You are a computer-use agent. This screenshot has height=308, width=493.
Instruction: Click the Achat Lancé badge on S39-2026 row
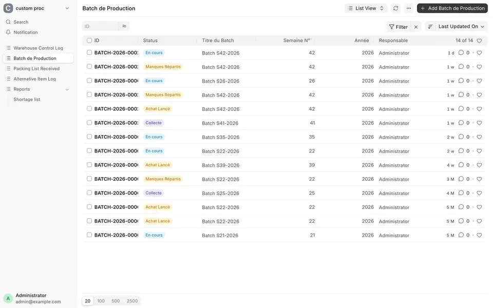(158, 165)
